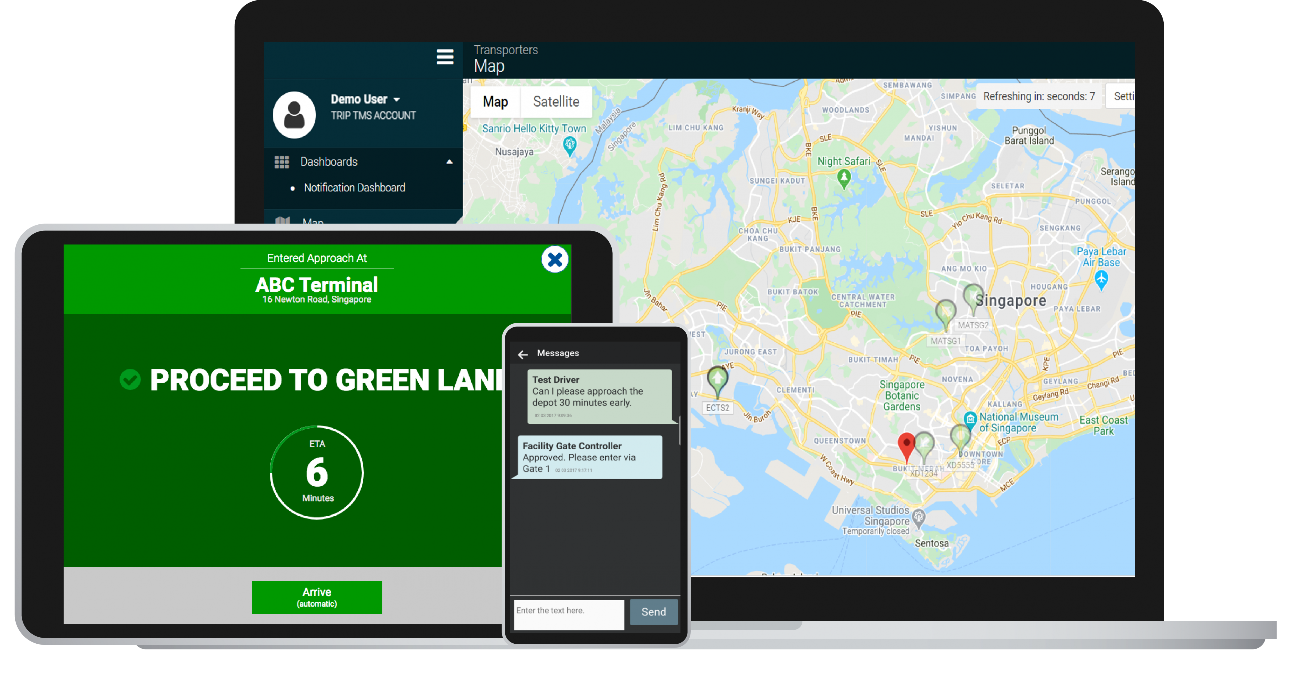Click the Sanrio Hello Kitty Town pin
1310x681 pixels.
click(570, 146)
